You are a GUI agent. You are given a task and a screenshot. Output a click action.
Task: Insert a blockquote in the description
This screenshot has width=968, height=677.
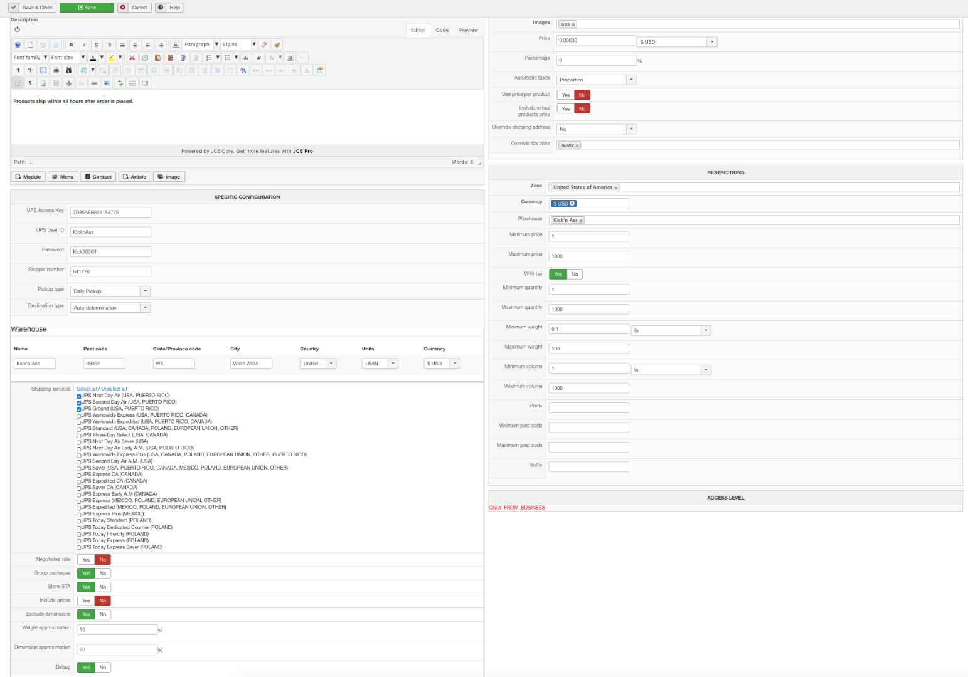pyautogui.click(x=176, y=45)
